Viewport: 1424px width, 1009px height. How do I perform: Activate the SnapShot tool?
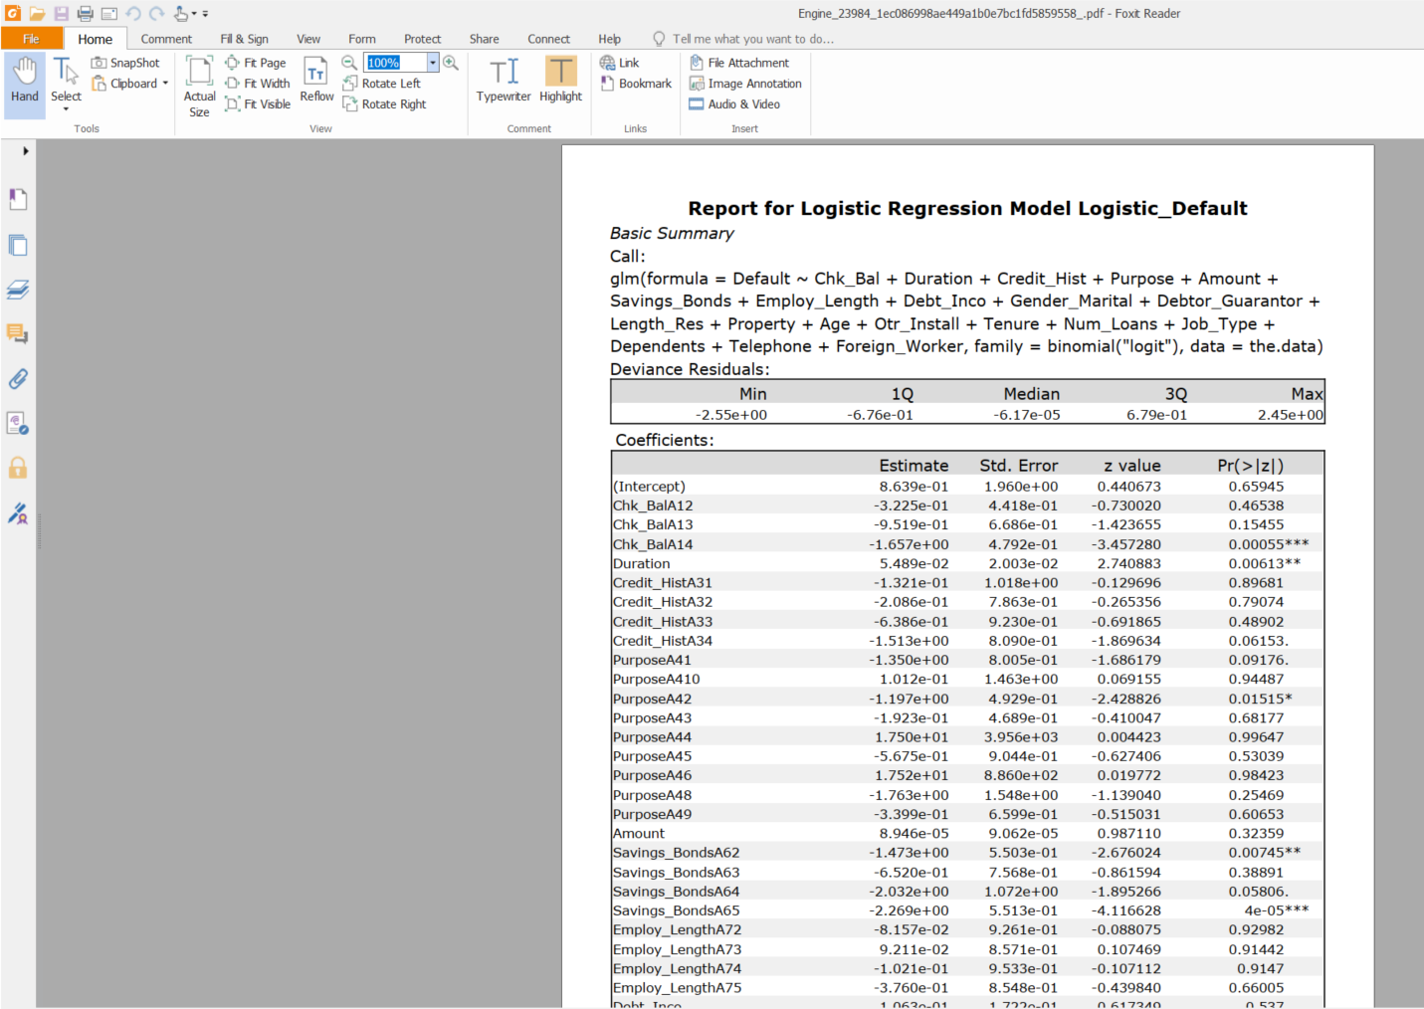[x=125, y=62]
